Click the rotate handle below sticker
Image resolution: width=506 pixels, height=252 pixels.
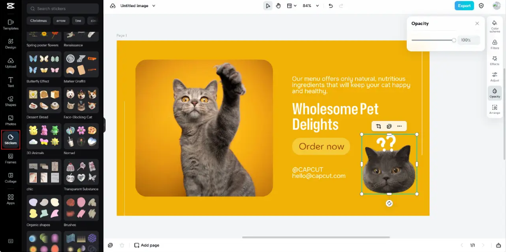(389, 203)
